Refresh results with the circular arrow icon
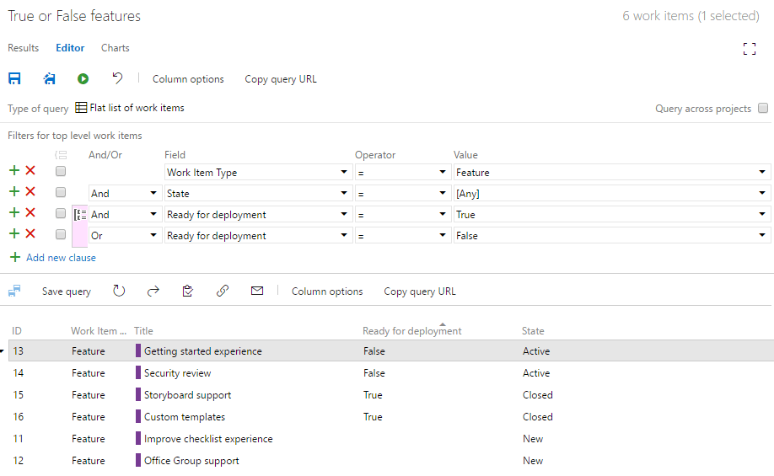 119,291
